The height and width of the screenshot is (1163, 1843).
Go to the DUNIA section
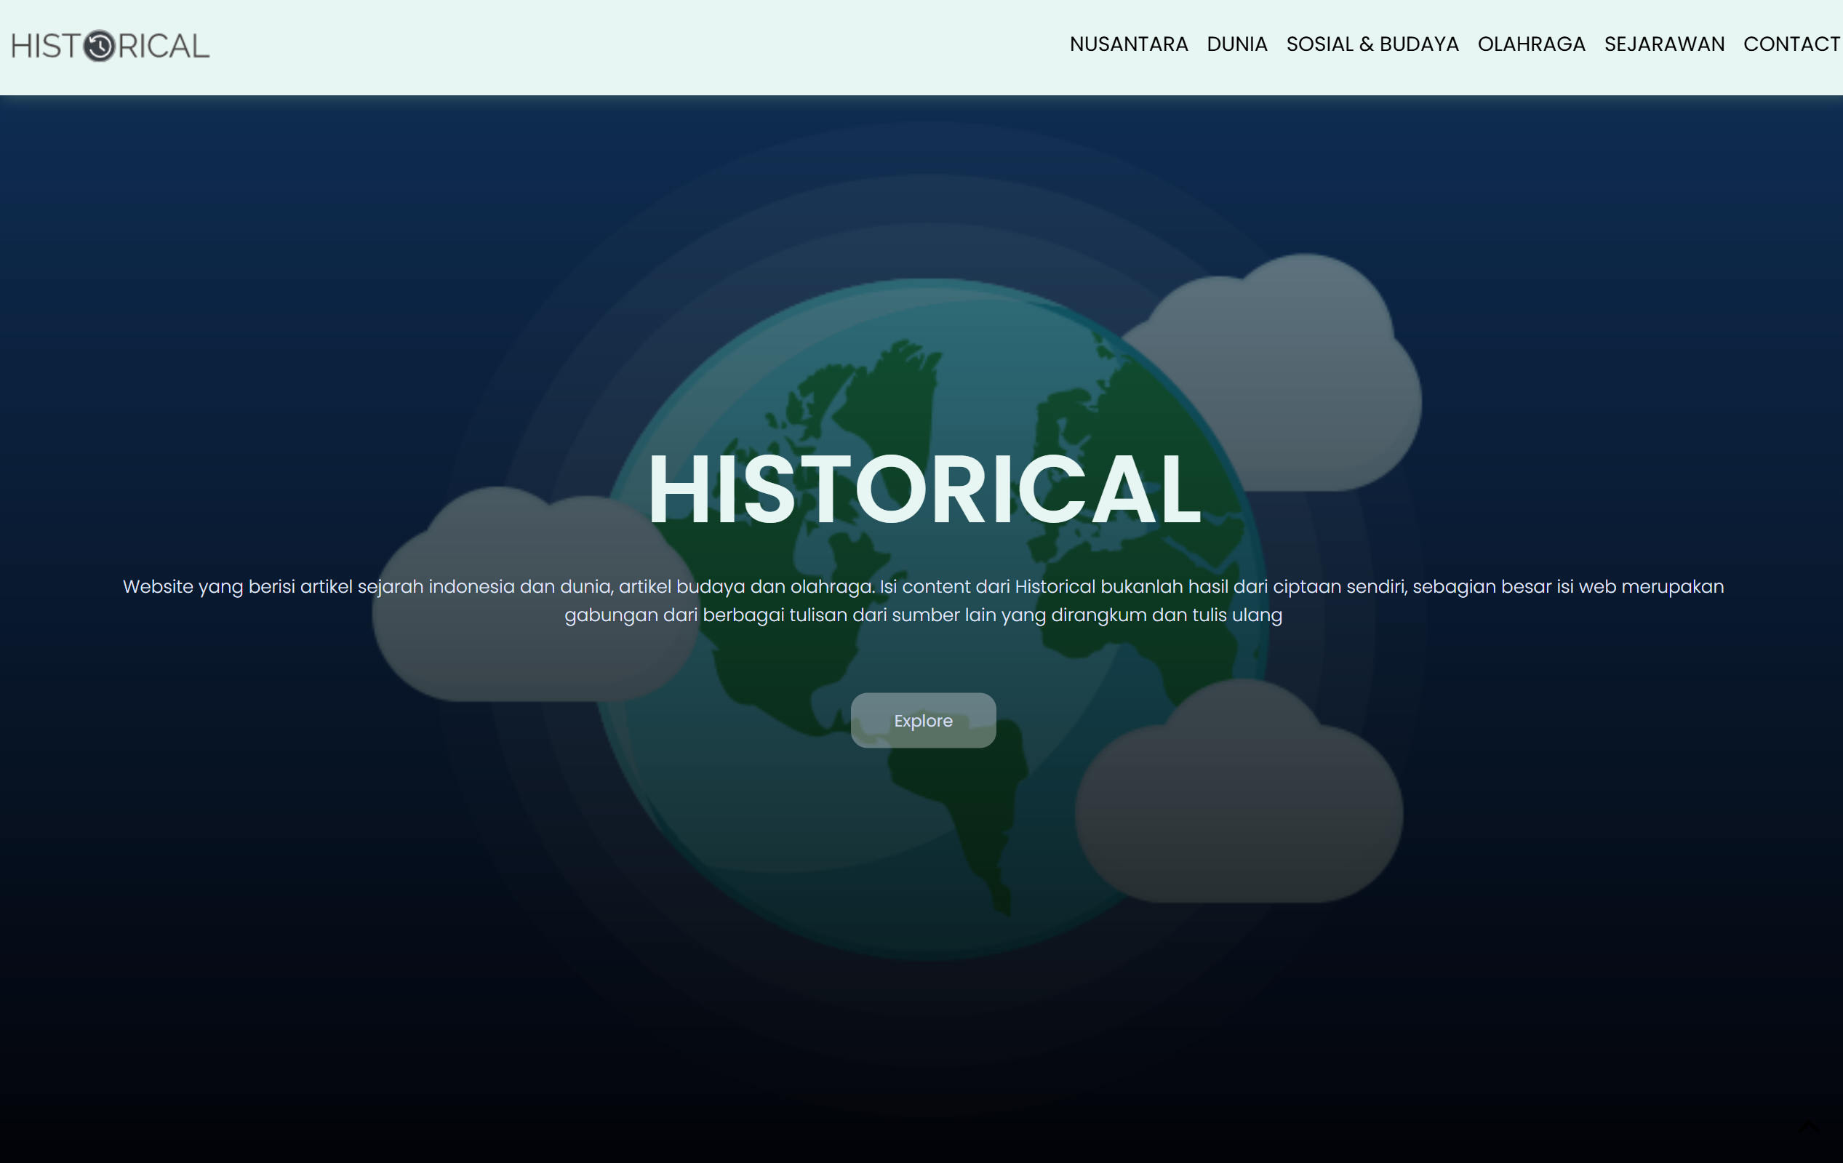[1237, 44]
